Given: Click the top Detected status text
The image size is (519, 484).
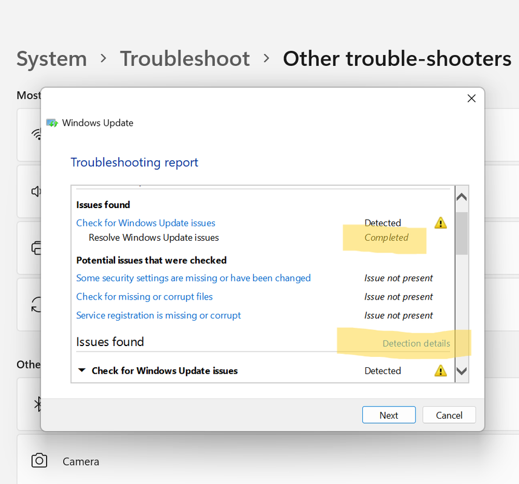Looking at the screenshot, I should (383, 223).
